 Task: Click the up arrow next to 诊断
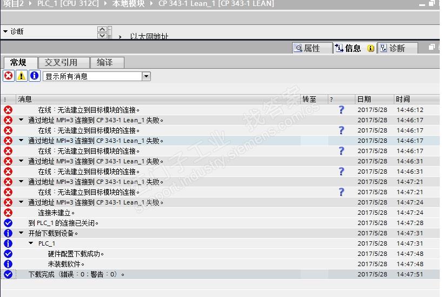102,29
